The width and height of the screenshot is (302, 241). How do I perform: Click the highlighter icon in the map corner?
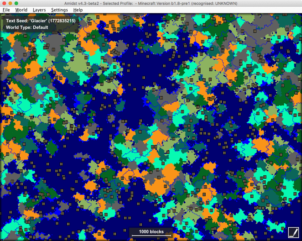pos(294,232)
